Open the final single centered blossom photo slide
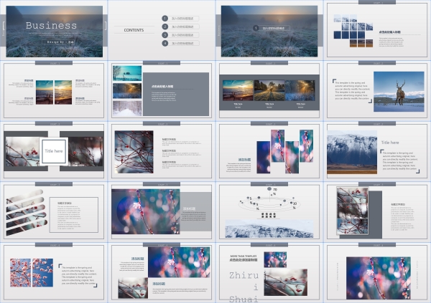The width and height of the screenshot is (431, 303). (x=377, y=274)
